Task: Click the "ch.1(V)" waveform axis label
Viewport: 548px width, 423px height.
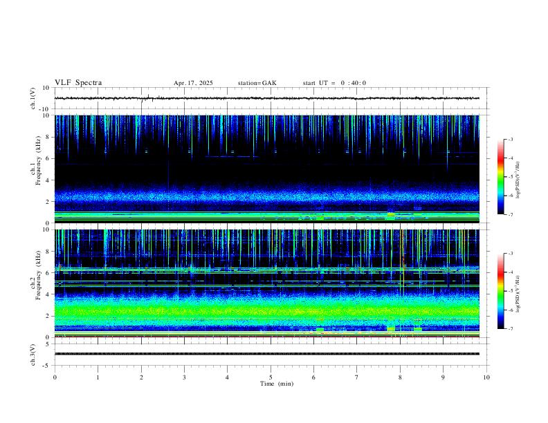Action: tap(33, 98)
